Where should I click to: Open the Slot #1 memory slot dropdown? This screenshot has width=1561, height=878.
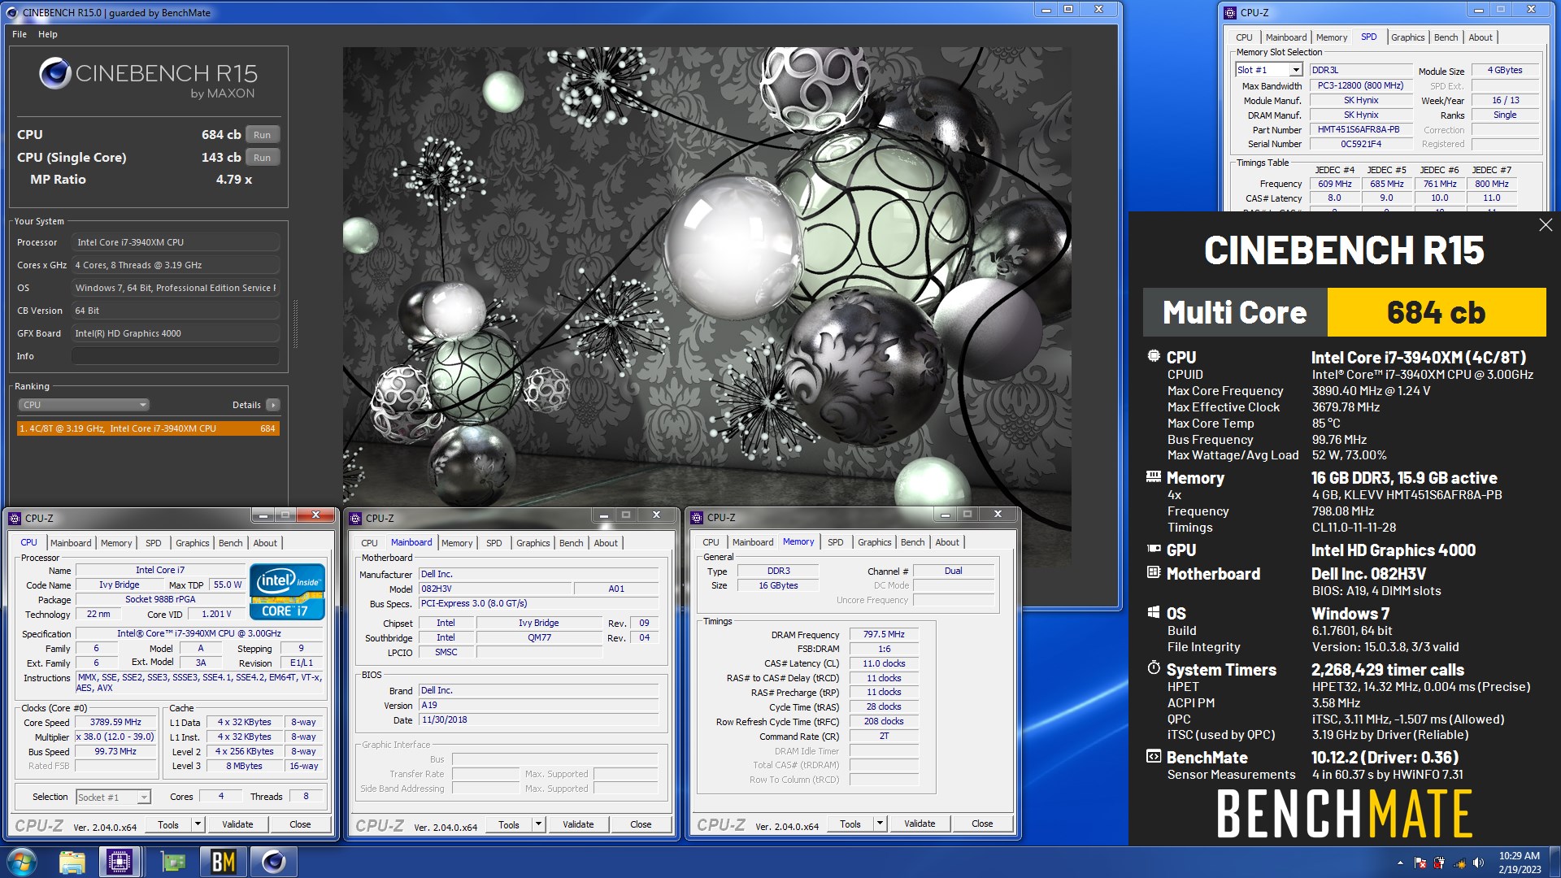click(1269, 70)
